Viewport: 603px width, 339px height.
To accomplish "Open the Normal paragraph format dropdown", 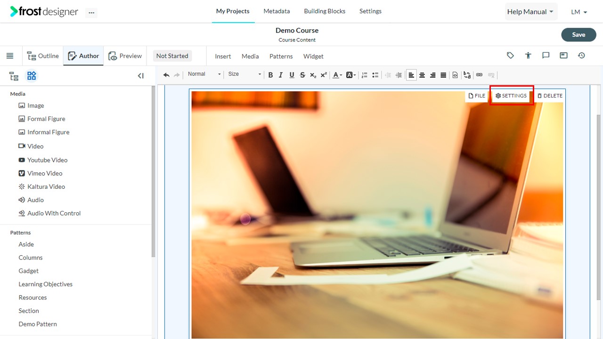I will pyautogui.click(x=204, y=74).
